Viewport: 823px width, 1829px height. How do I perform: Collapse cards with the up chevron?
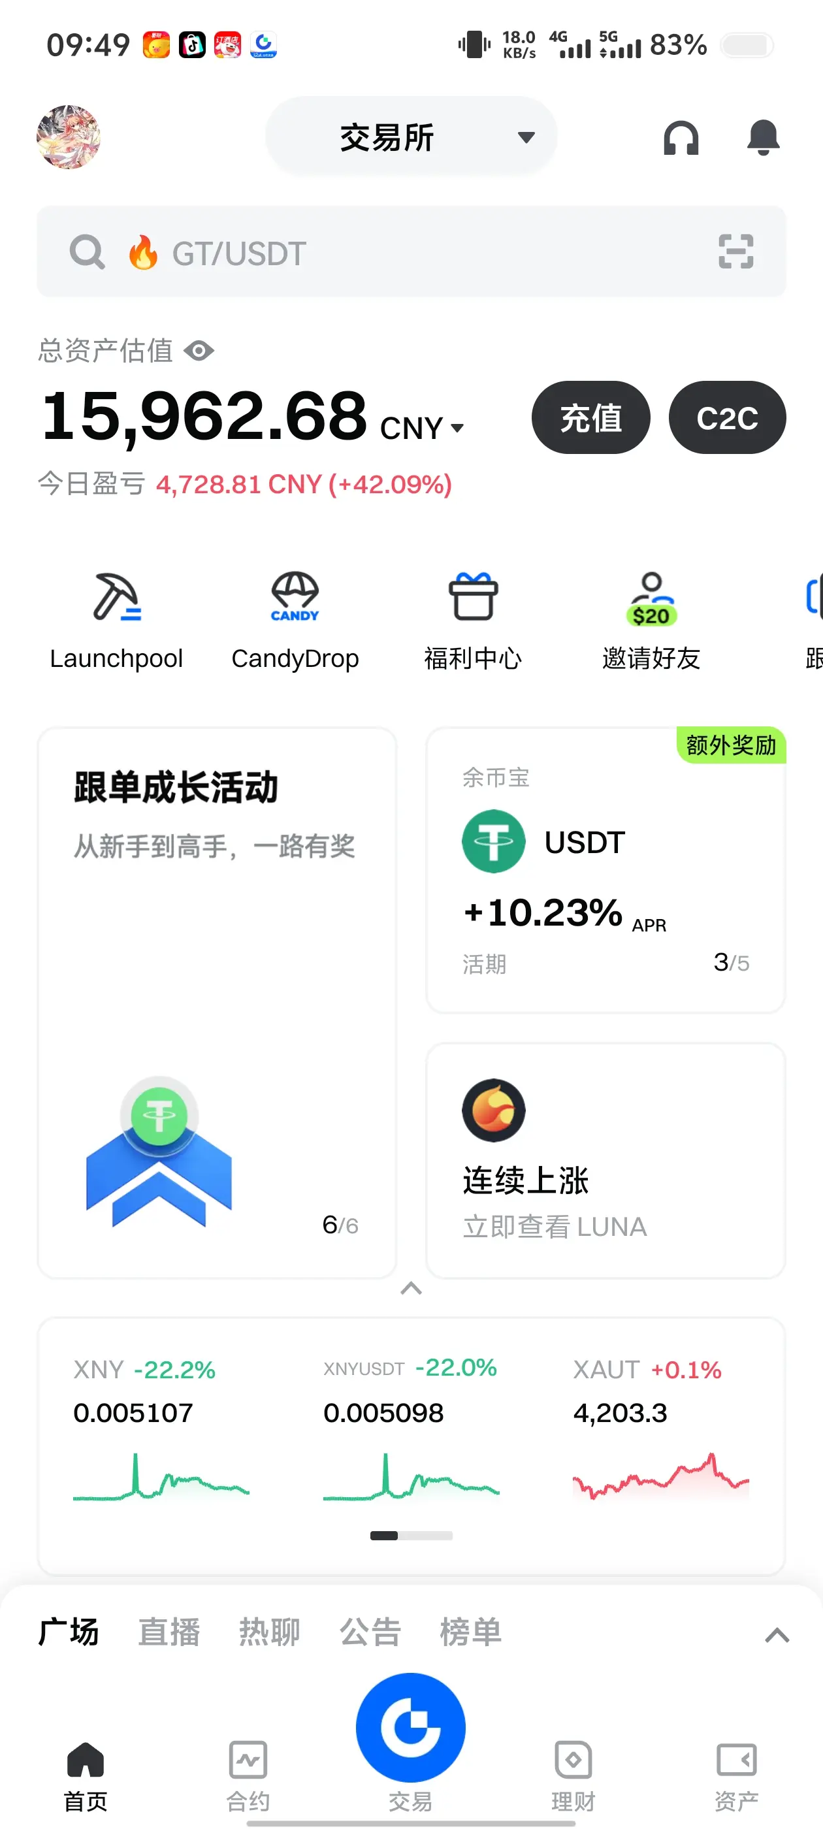pyautogui.click(x=411, y=1288)
